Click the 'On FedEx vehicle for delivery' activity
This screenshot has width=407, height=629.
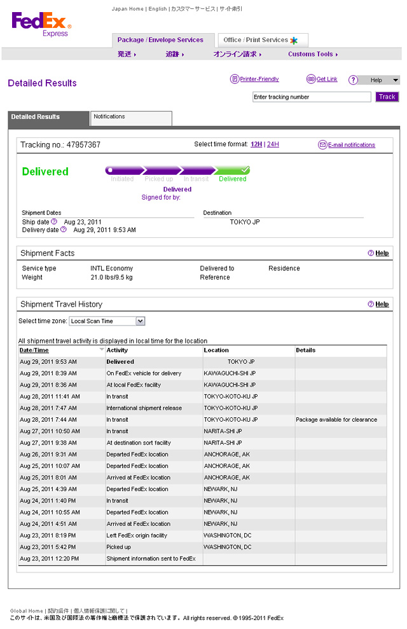[x=144, y=373]
